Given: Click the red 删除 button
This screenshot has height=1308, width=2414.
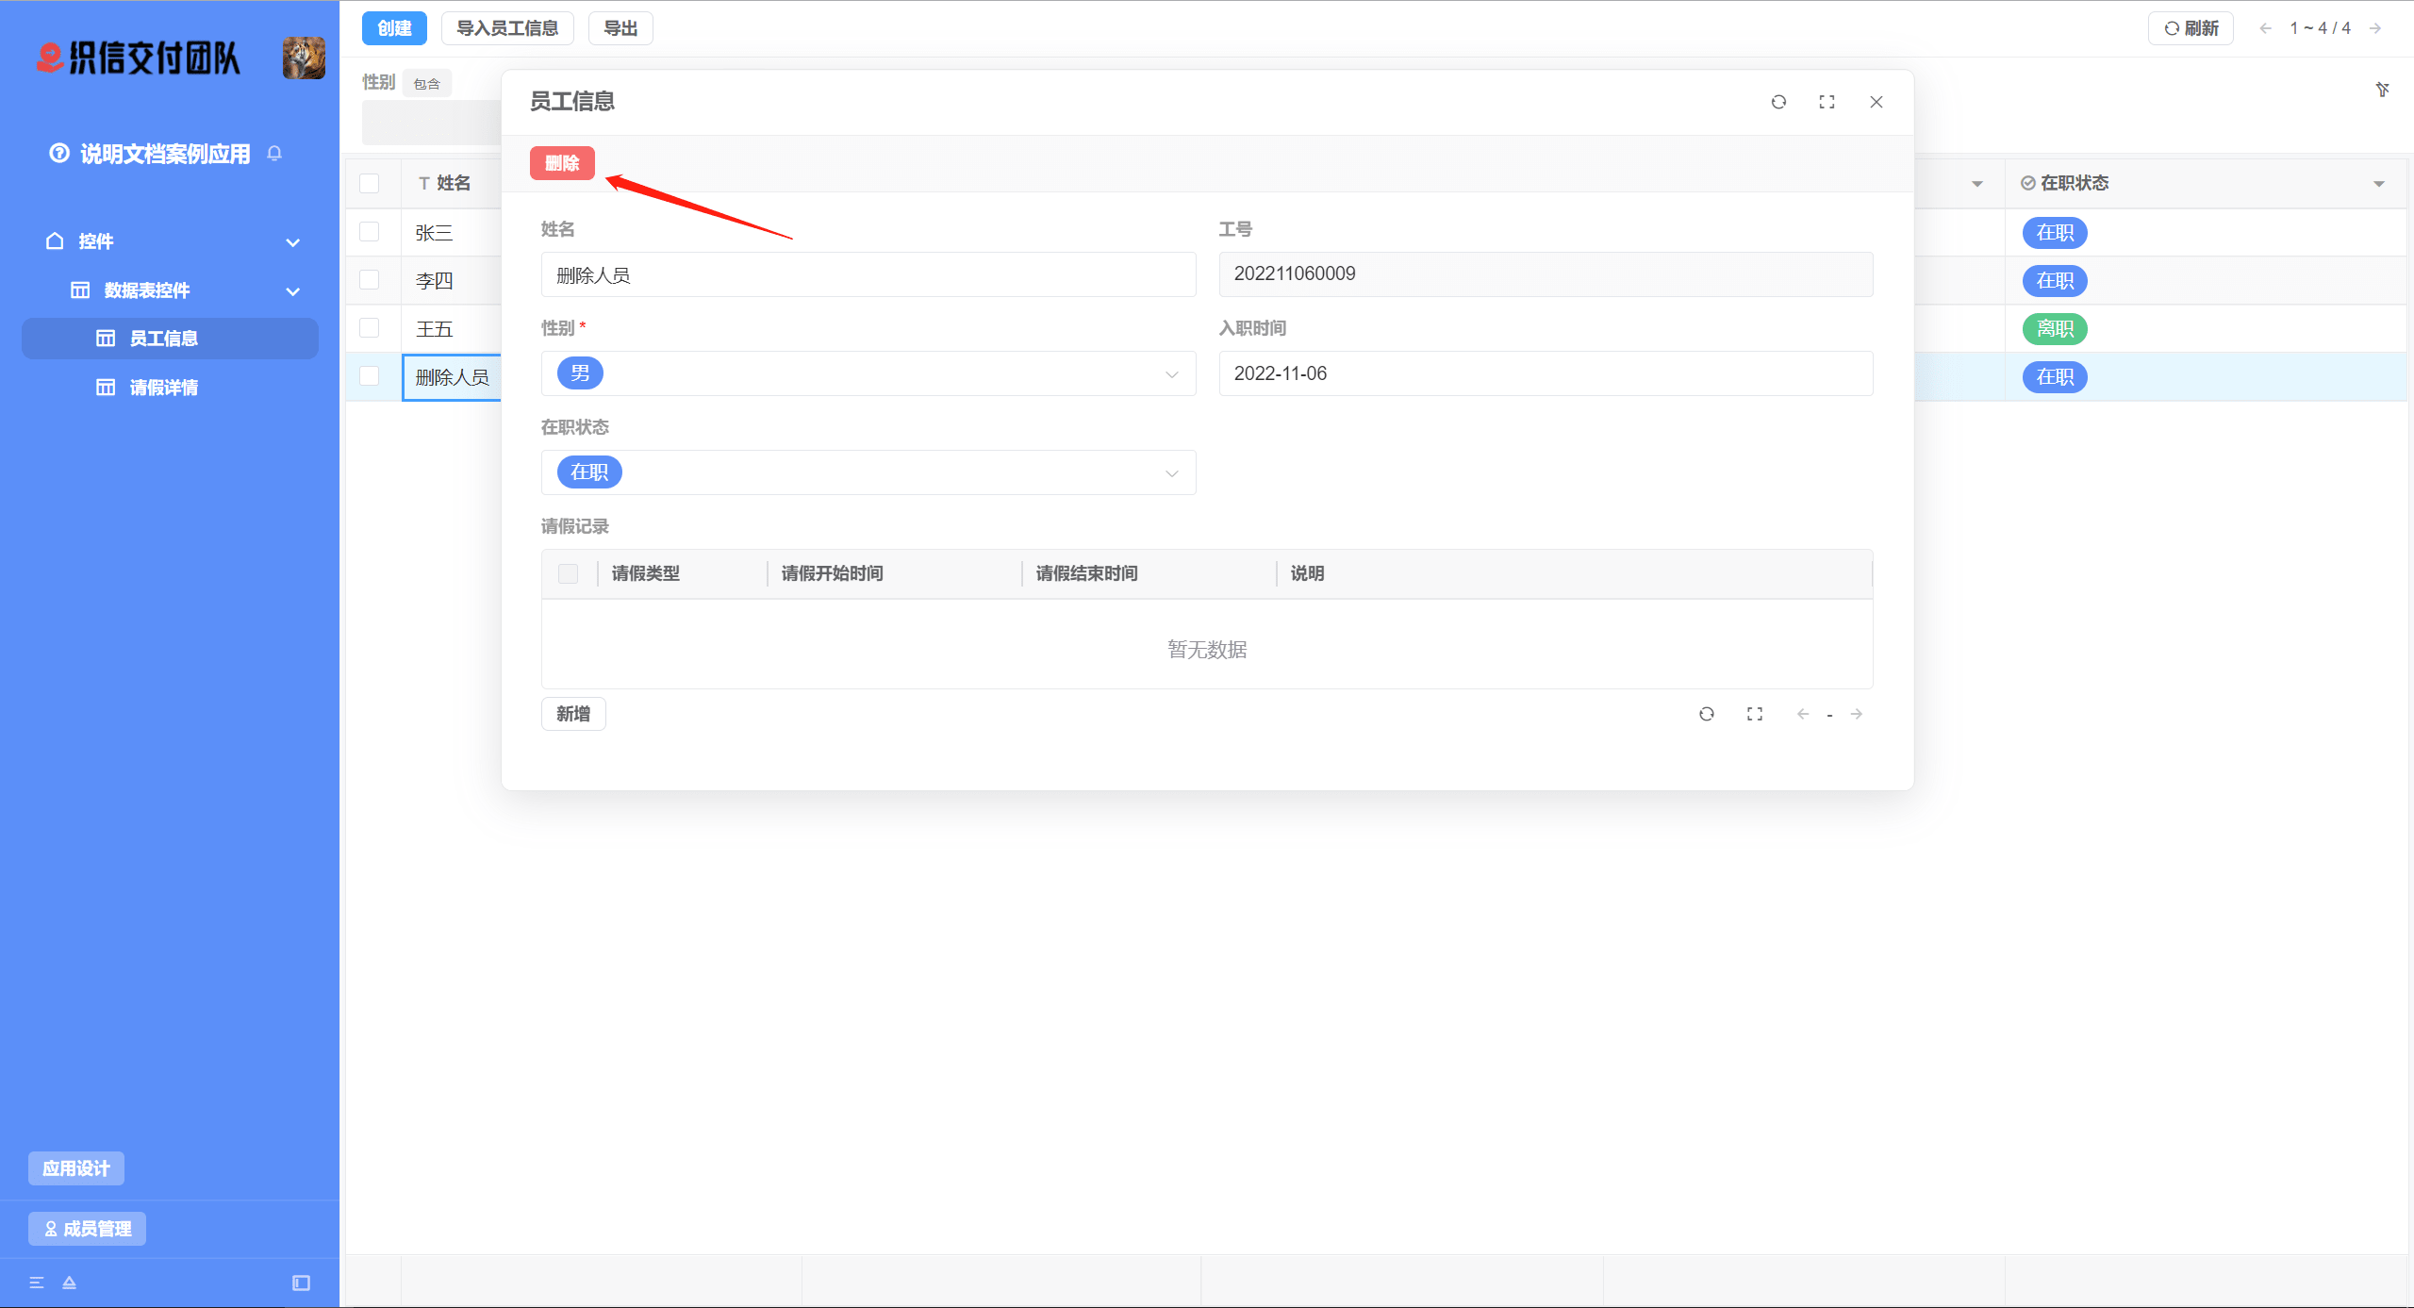Looking at the screenshot, I should (562, 163).
